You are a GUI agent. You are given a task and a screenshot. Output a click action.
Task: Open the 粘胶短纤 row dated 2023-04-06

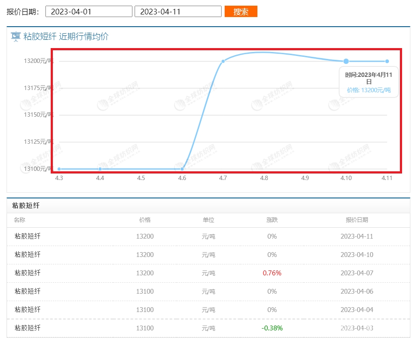pos(28,291)
